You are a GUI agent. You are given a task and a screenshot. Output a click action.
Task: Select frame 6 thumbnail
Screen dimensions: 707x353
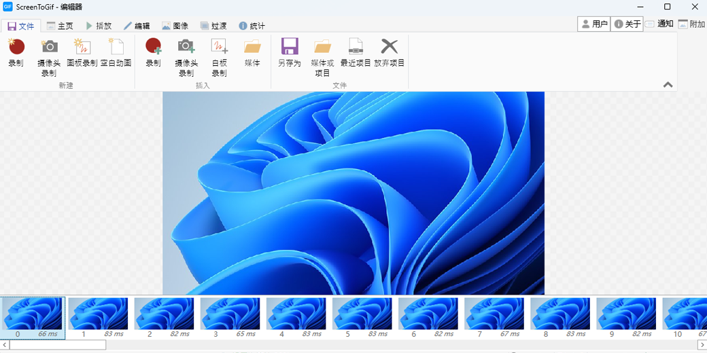click(x=428, y=318)
